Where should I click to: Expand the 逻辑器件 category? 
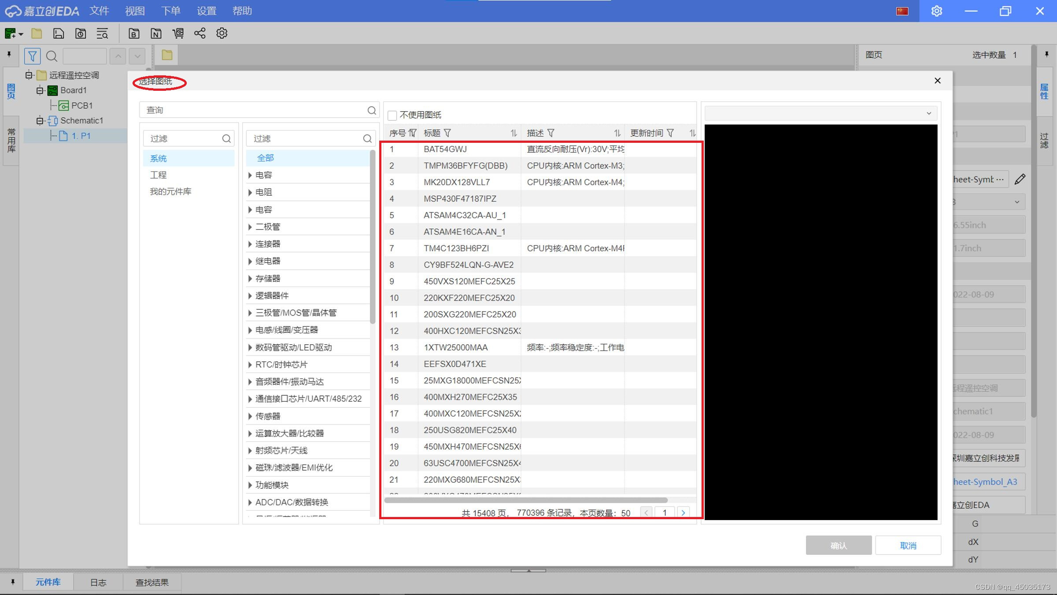pos(250,296)
